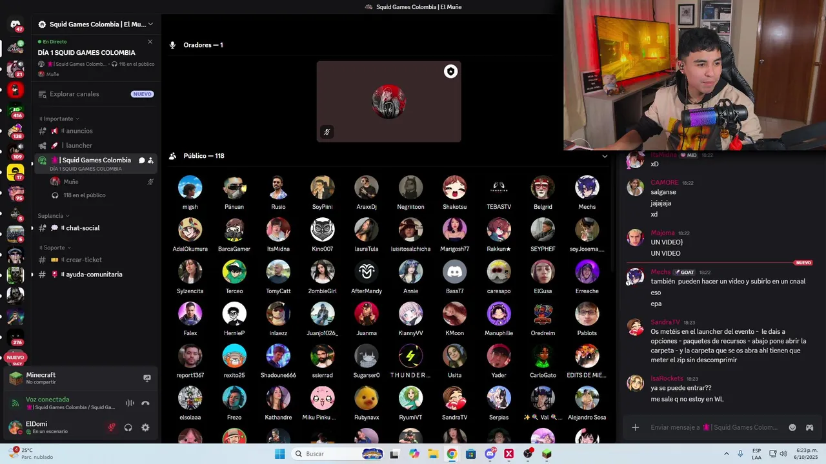This screenshot has height=464, width=826.
Task: Click the Explorar canales search icon
Action: pyautogui.click(x=42, y=94)
